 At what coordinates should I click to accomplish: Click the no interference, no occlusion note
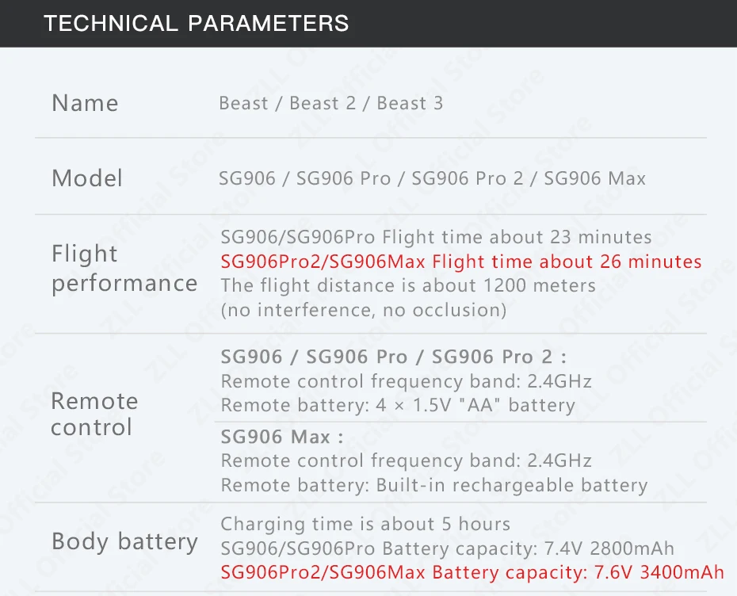click(363, 310)
